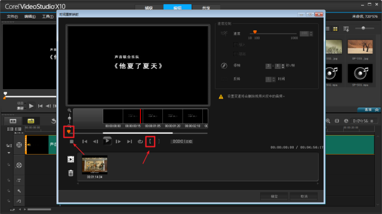Click the speed ramp icon beside speed
This screenshot has height=214, width=382.
click(x=224, y=33)
